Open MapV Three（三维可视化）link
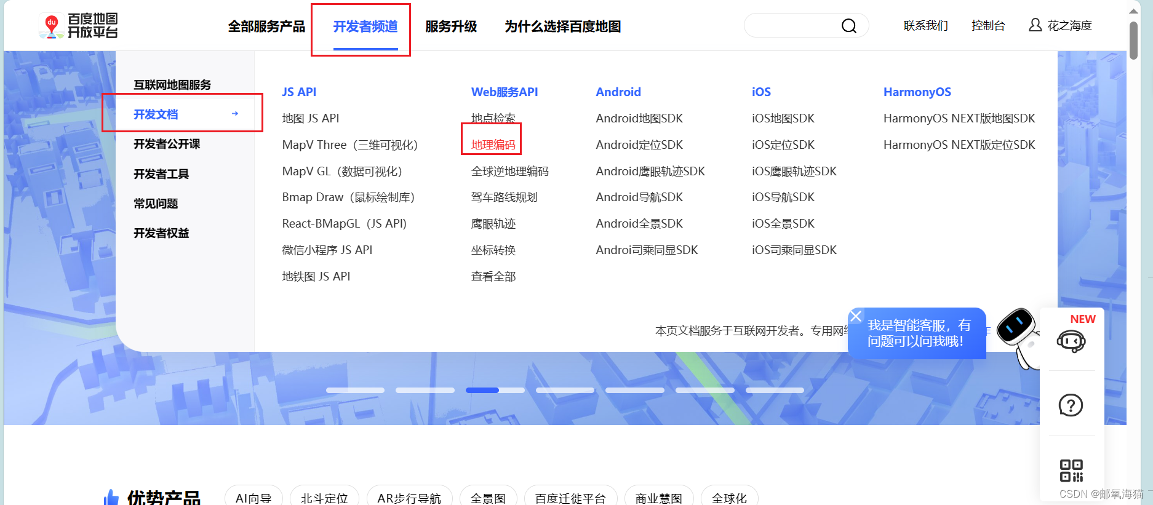 coord(350,145)
